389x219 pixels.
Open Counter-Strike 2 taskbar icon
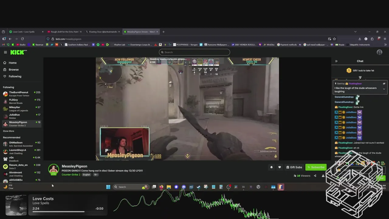tap(281, 187)
